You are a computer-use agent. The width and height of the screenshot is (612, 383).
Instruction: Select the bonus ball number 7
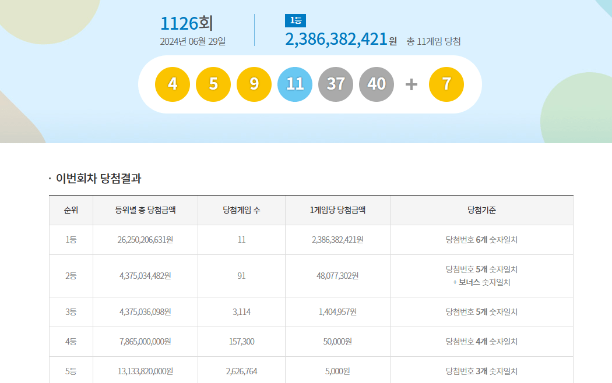click(x=446, y=84)
